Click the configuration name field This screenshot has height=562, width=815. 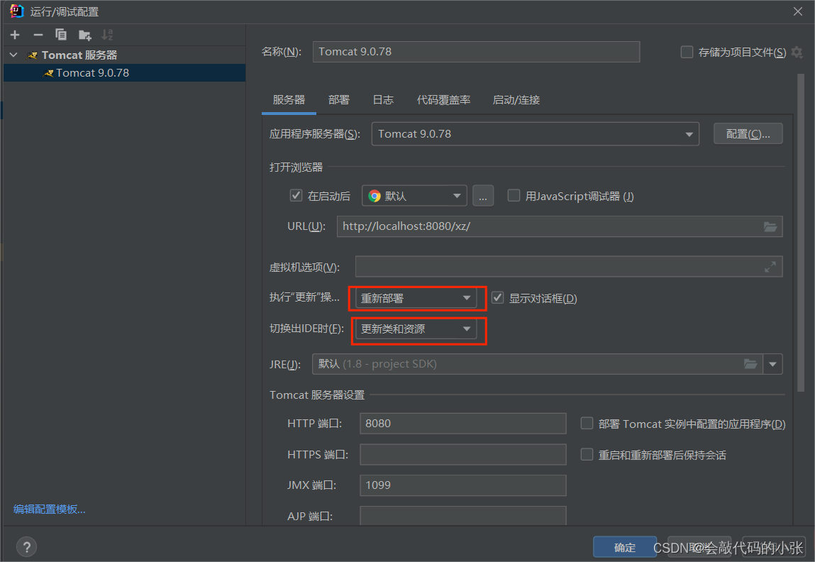[476, 52]
